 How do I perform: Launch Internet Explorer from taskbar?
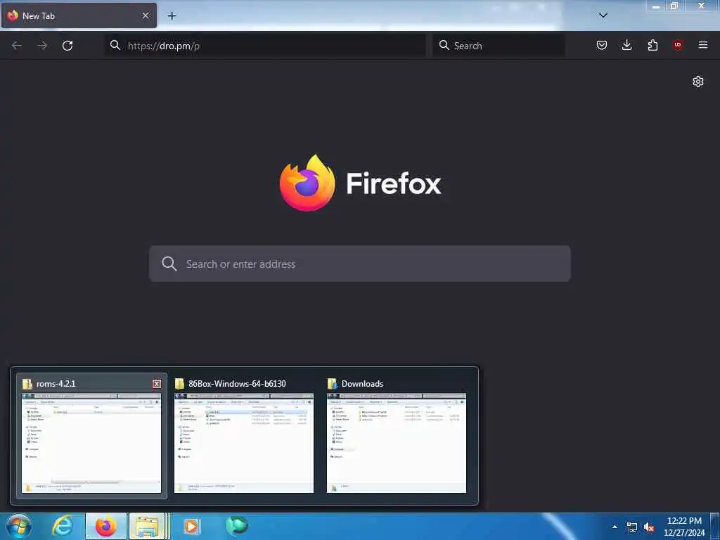pyautogui.click(x=62, y=526)
